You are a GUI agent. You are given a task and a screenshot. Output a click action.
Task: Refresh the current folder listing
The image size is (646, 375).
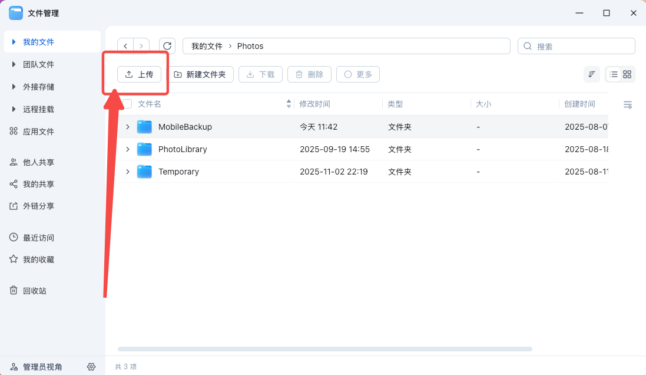click(167, 46)
